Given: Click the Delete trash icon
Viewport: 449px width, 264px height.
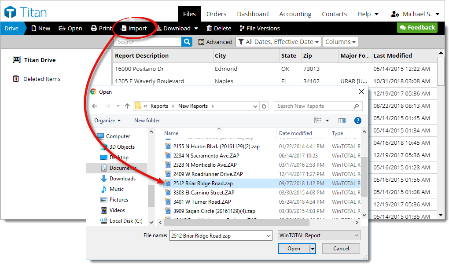Looking at the screenshot, I should [209, 28].
